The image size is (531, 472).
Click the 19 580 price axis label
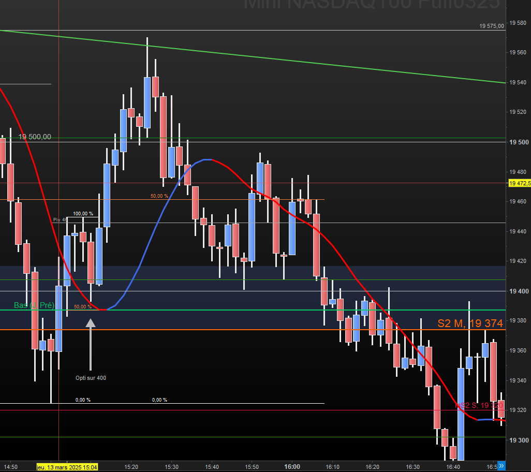tap(518, 23)
